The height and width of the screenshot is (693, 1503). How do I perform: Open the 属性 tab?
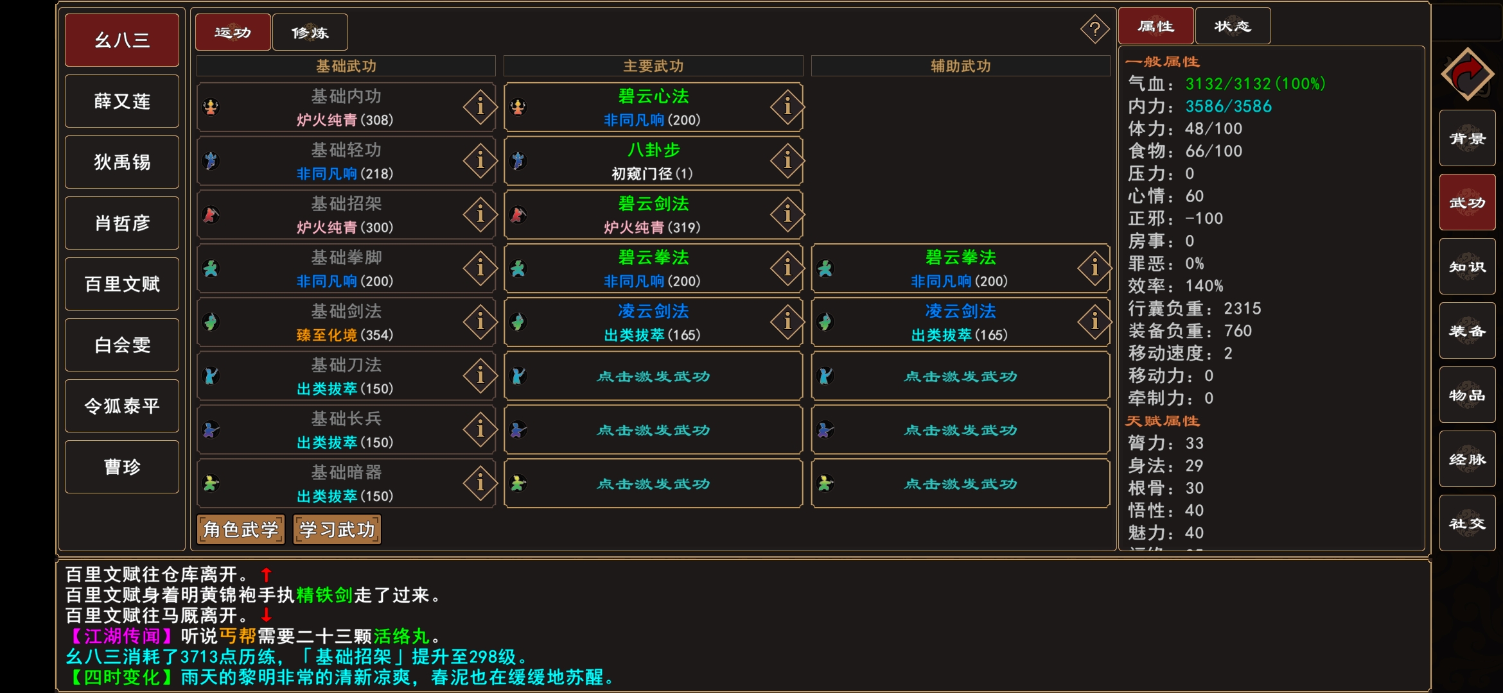1156,26
